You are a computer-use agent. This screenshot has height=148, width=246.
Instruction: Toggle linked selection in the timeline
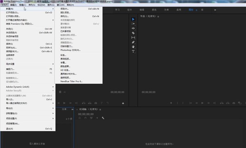(x=91, y=118)
